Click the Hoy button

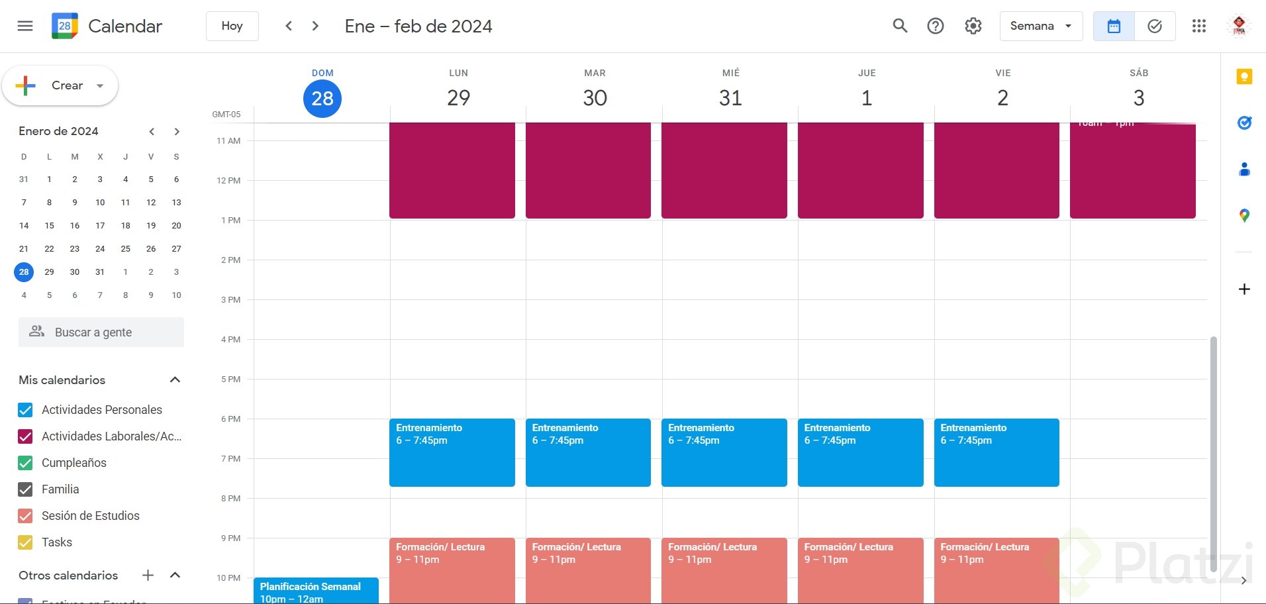point(232,26)
